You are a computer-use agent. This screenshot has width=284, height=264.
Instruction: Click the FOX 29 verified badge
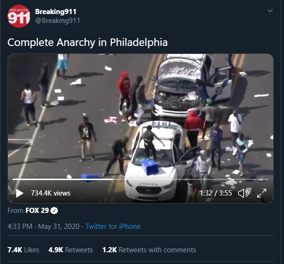point(54,211)
